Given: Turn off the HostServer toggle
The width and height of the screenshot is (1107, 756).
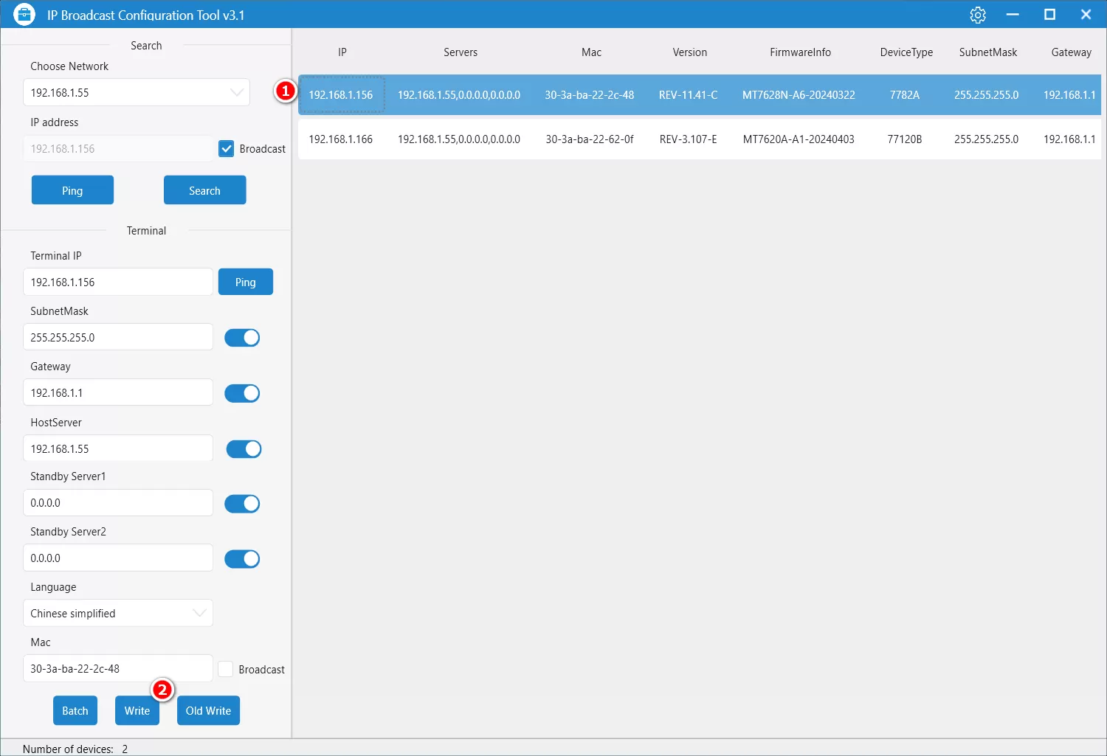Looking at the screenshot, I should pos(244,449).
